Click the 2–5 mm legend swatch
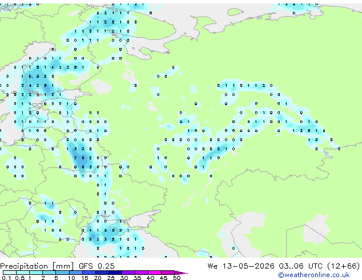The image size is (362, 280). (49, 273)
